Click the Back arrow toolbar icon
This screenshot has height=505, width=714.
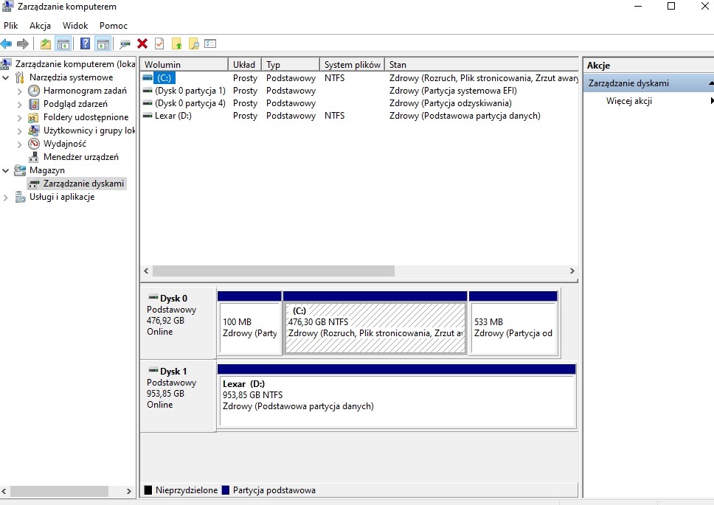pos(7,44)
